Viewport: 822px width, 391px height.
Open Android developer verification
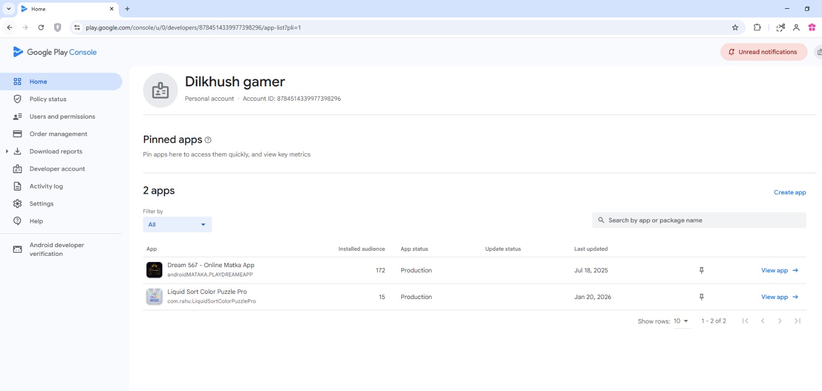57,249
